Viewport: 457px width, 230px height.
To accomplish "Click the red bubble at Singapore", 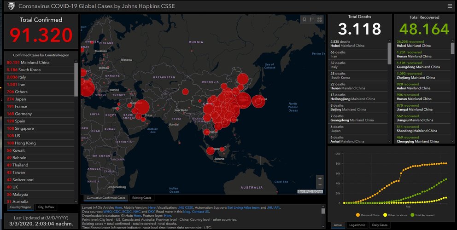I will click(x=211, y=151).
